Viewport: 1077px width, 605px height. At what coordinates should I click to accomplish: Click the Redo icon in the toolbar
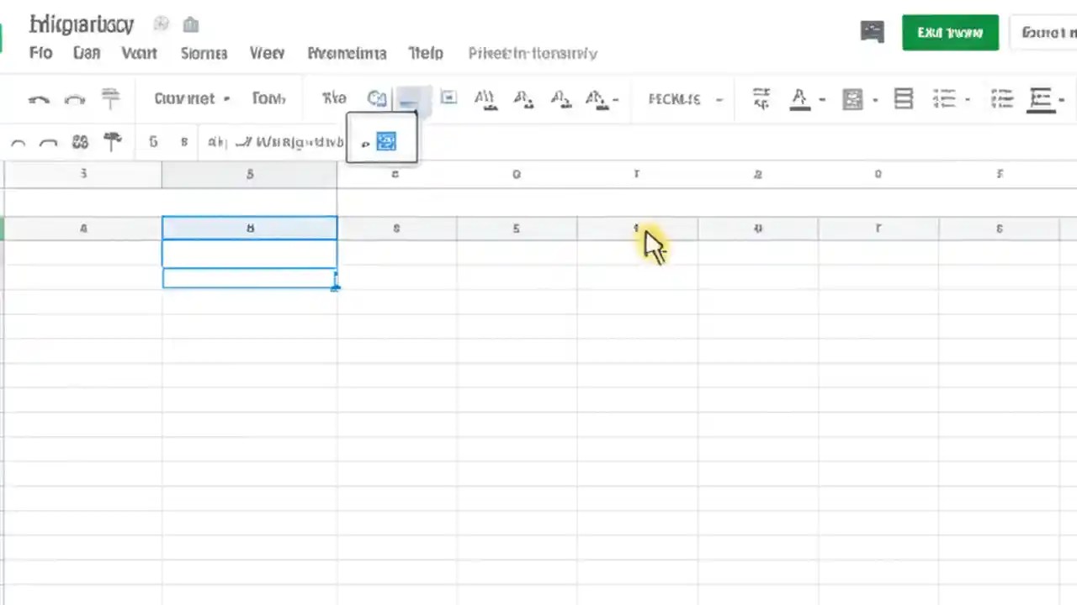pos(75,98)
